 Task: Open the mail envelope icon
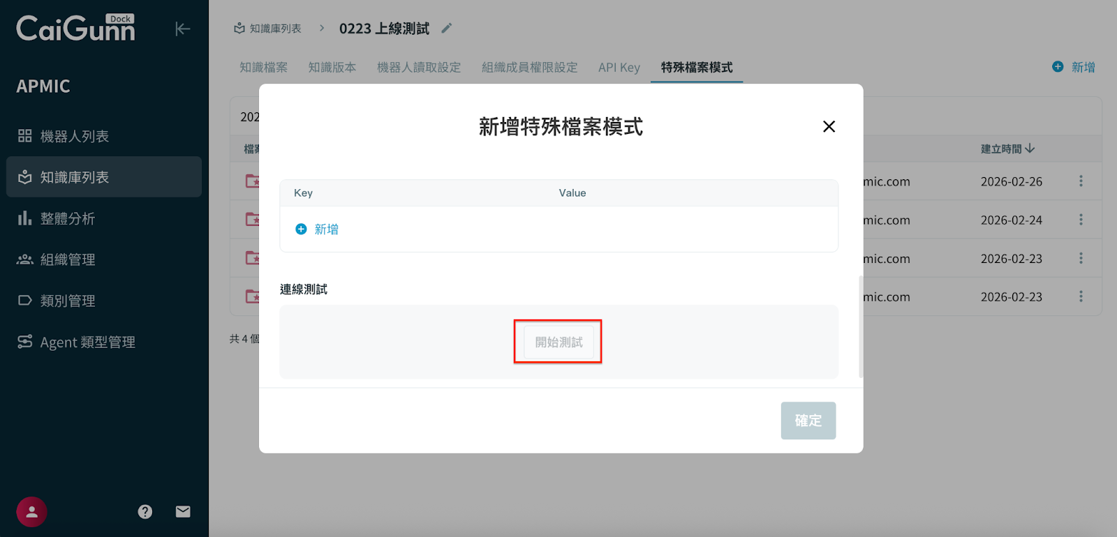[x=183, y=512]
